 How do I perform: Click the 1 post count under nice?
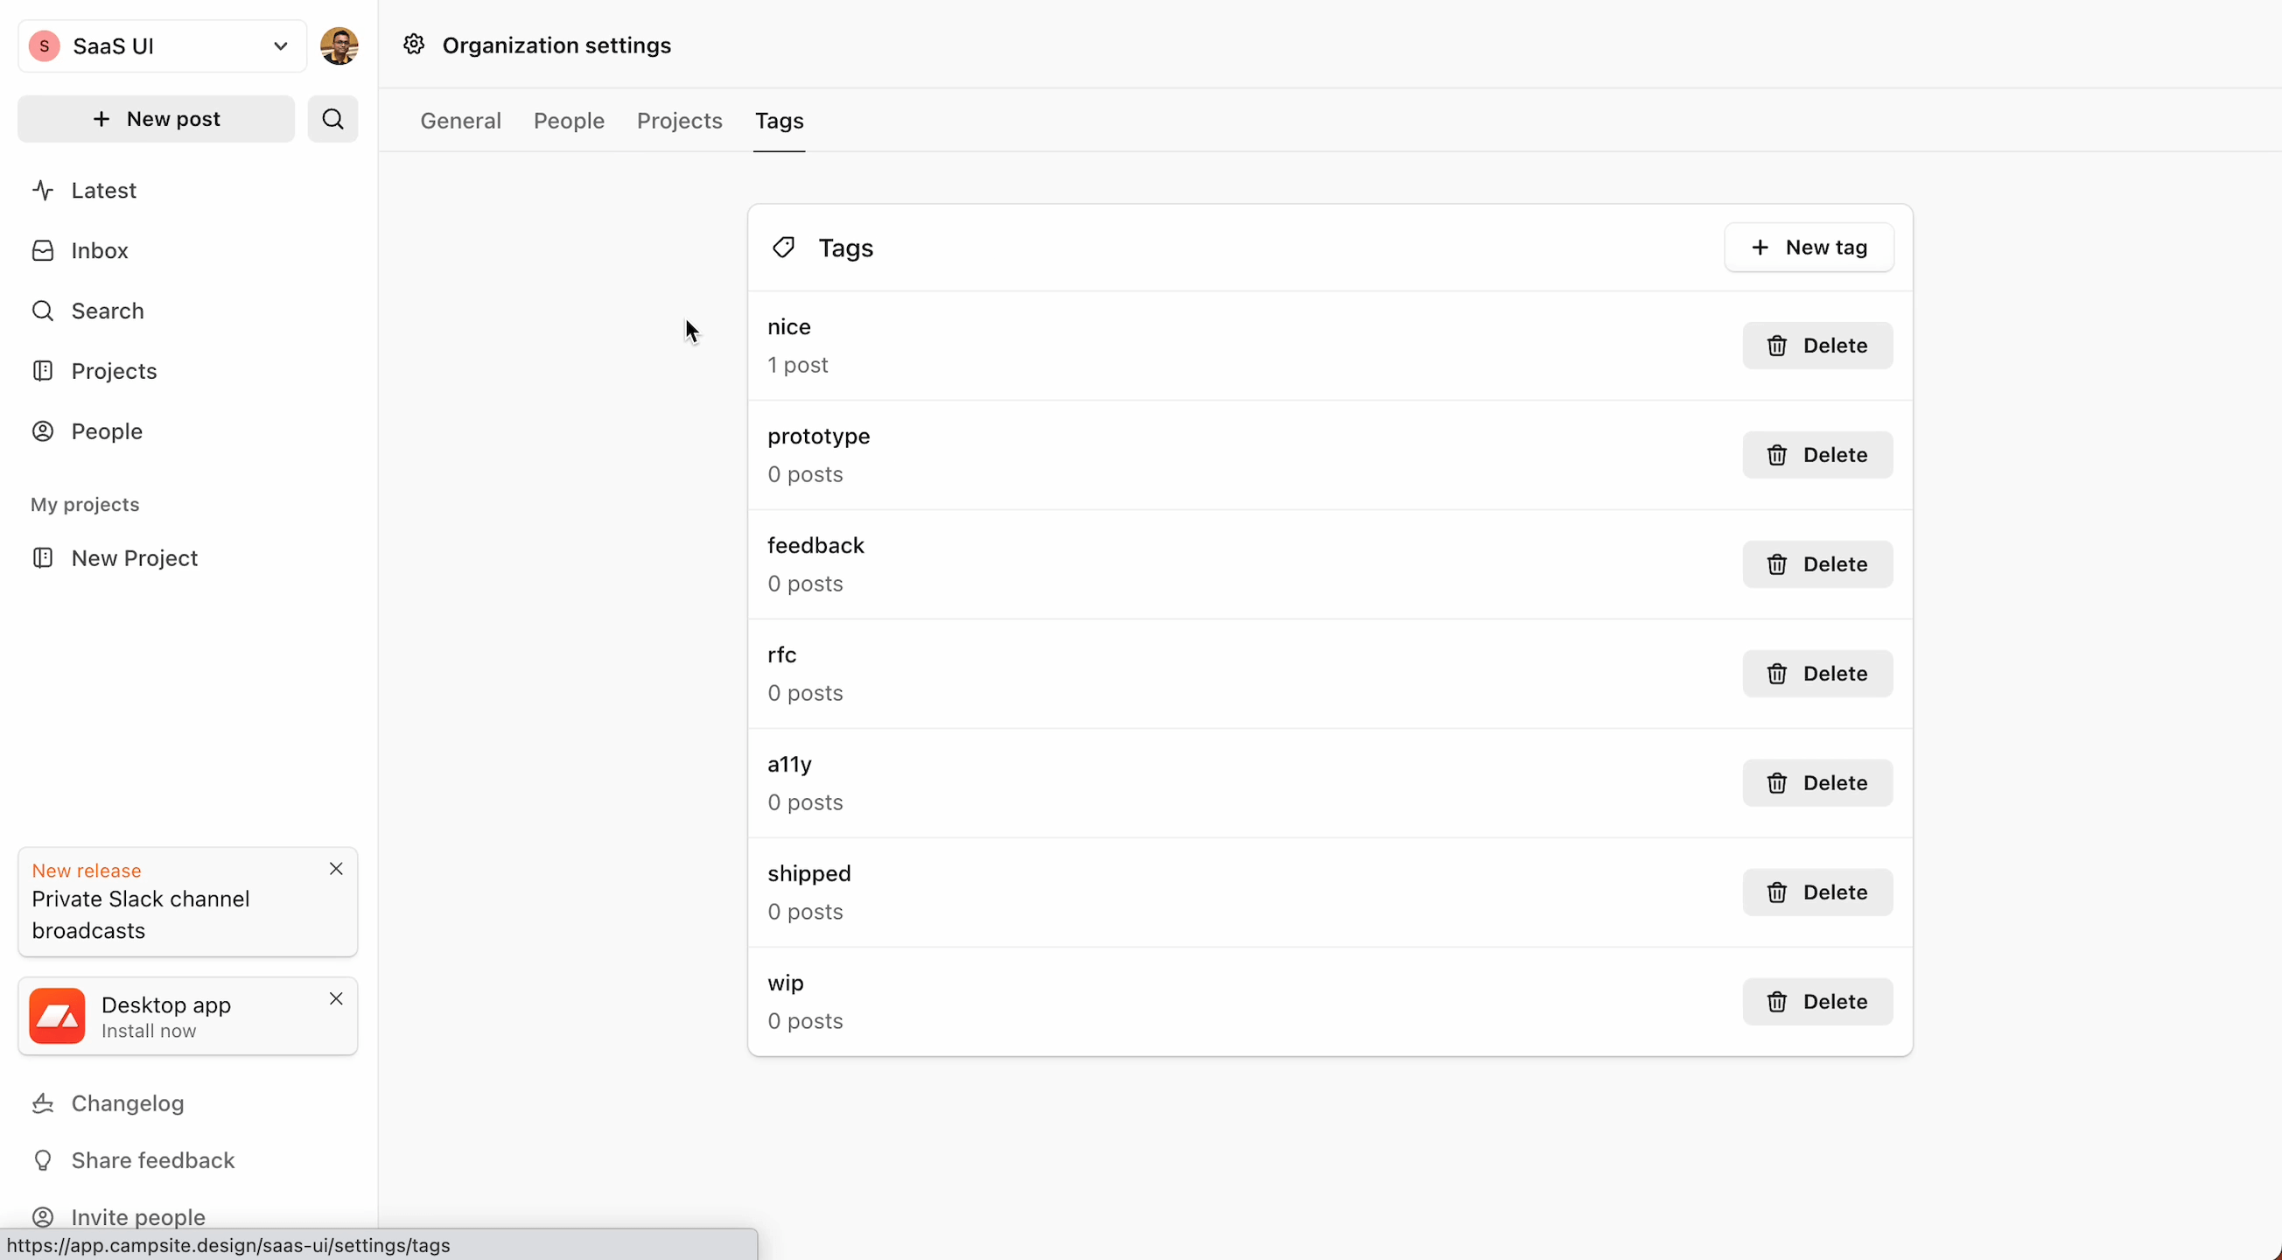(798, 365)
